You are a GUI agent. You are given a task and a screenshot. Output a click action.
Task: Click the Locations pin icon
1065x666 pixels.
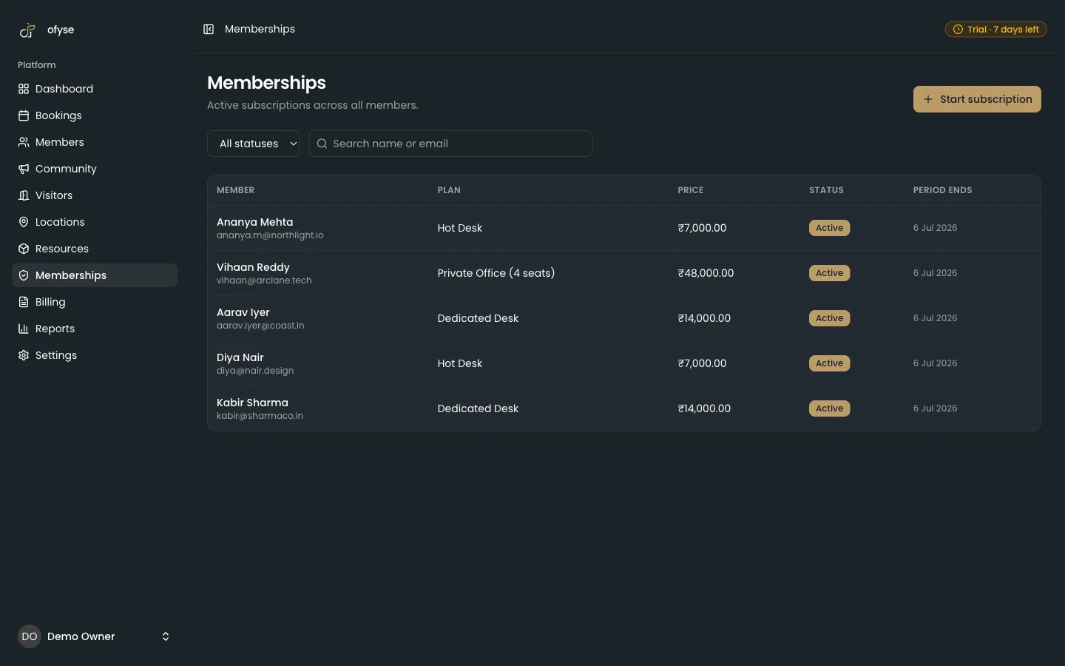(24, 222)
